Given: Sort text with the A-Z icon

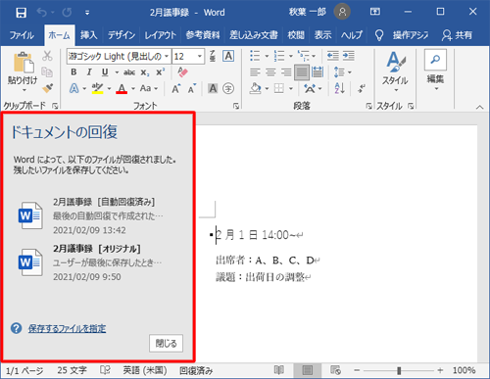Looking at the screenshot, I should click(x=340, y=88).
